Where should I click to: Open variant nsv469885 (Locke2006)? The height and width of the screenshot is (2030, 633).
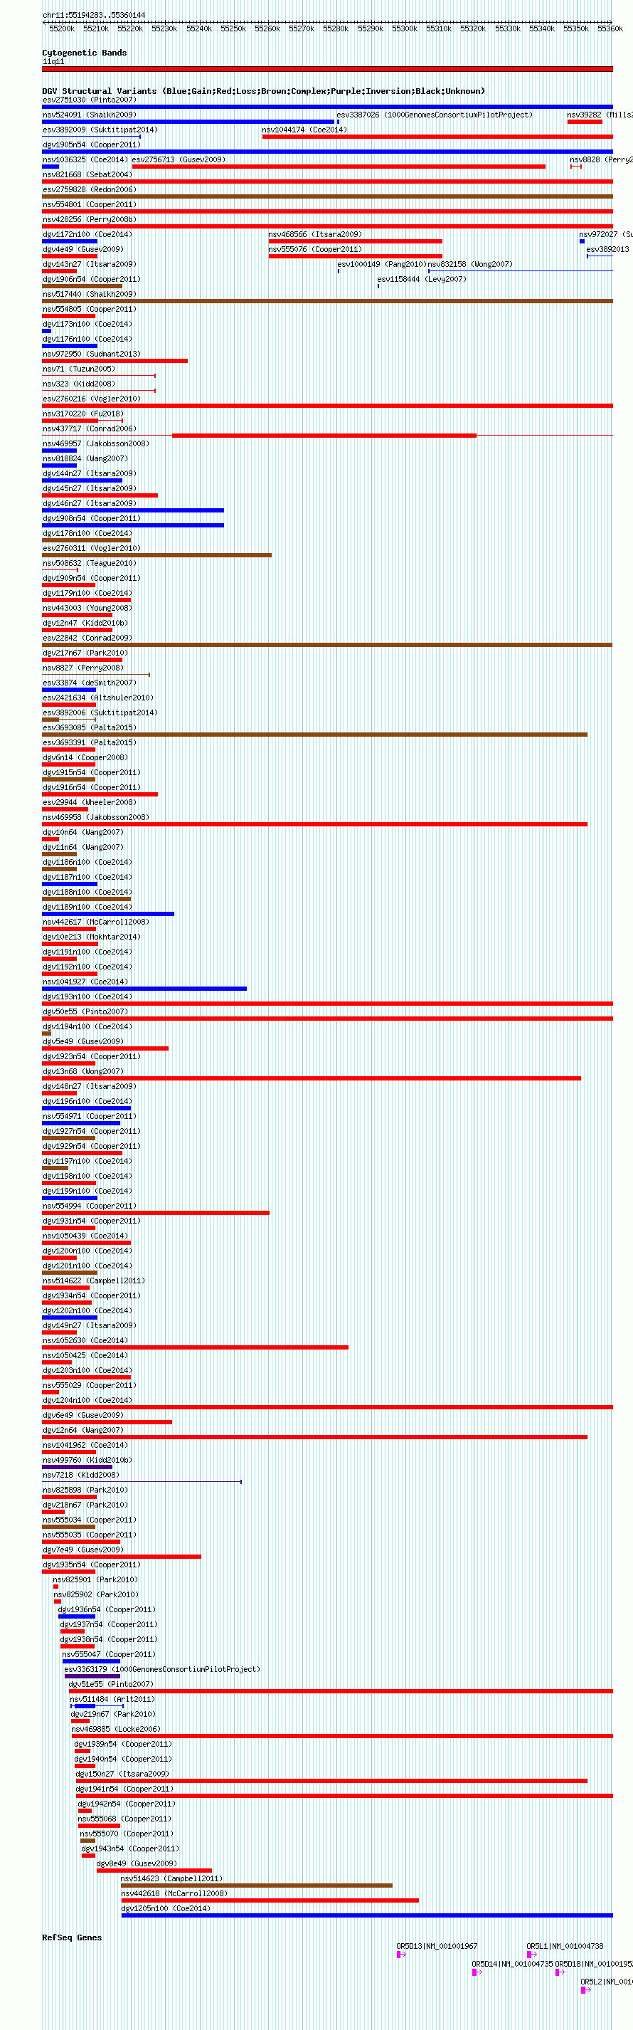[116, 1730]
